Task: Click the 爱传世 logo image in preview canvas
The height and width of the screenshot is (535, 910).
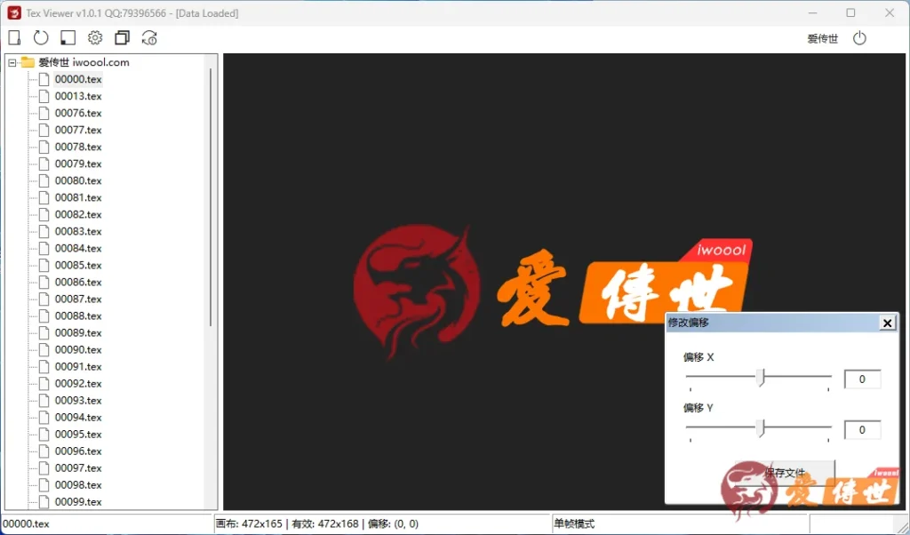Action: (553, 291)
